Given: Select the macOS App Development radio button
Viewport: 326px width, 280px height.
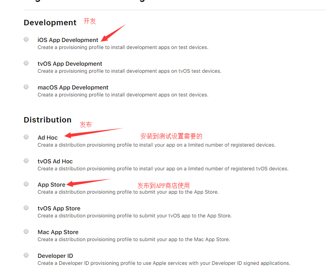Looking at the screenshot, I should [26, 86].
